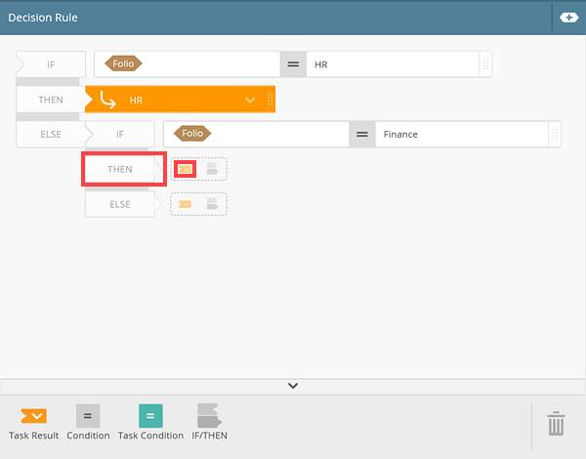
Task: Click the HR value input field
Action: 393,64
